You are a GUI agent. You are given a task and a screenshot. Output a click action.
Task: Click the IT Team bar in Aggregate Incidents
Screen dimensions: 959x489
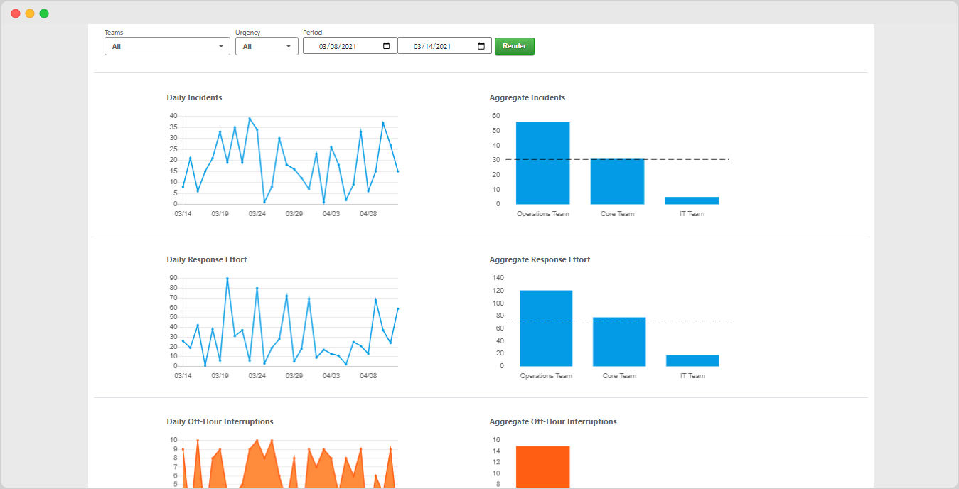click(692, 200)
